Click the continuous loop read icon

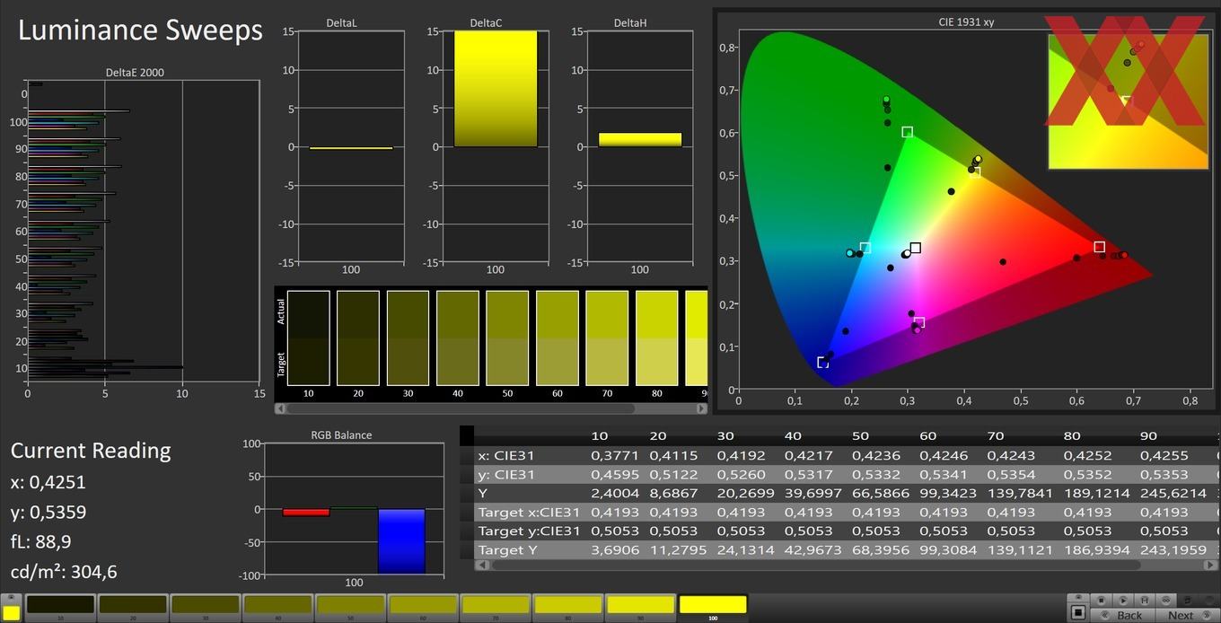(x=1166, y=601)
